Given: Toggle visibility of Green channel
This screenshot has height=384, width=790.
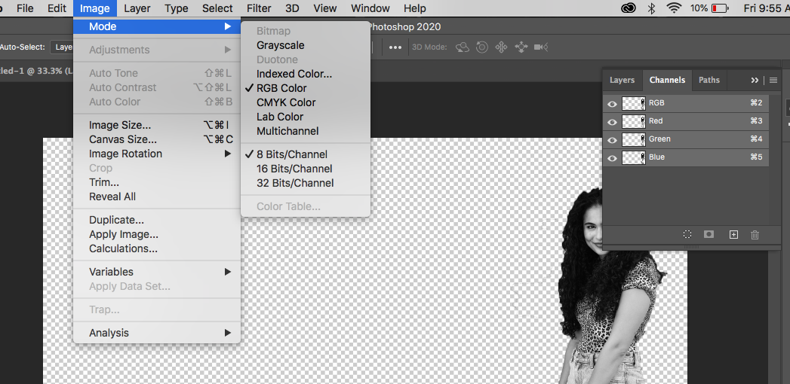Looking at the screenshot, I should (x=612, y=140).
